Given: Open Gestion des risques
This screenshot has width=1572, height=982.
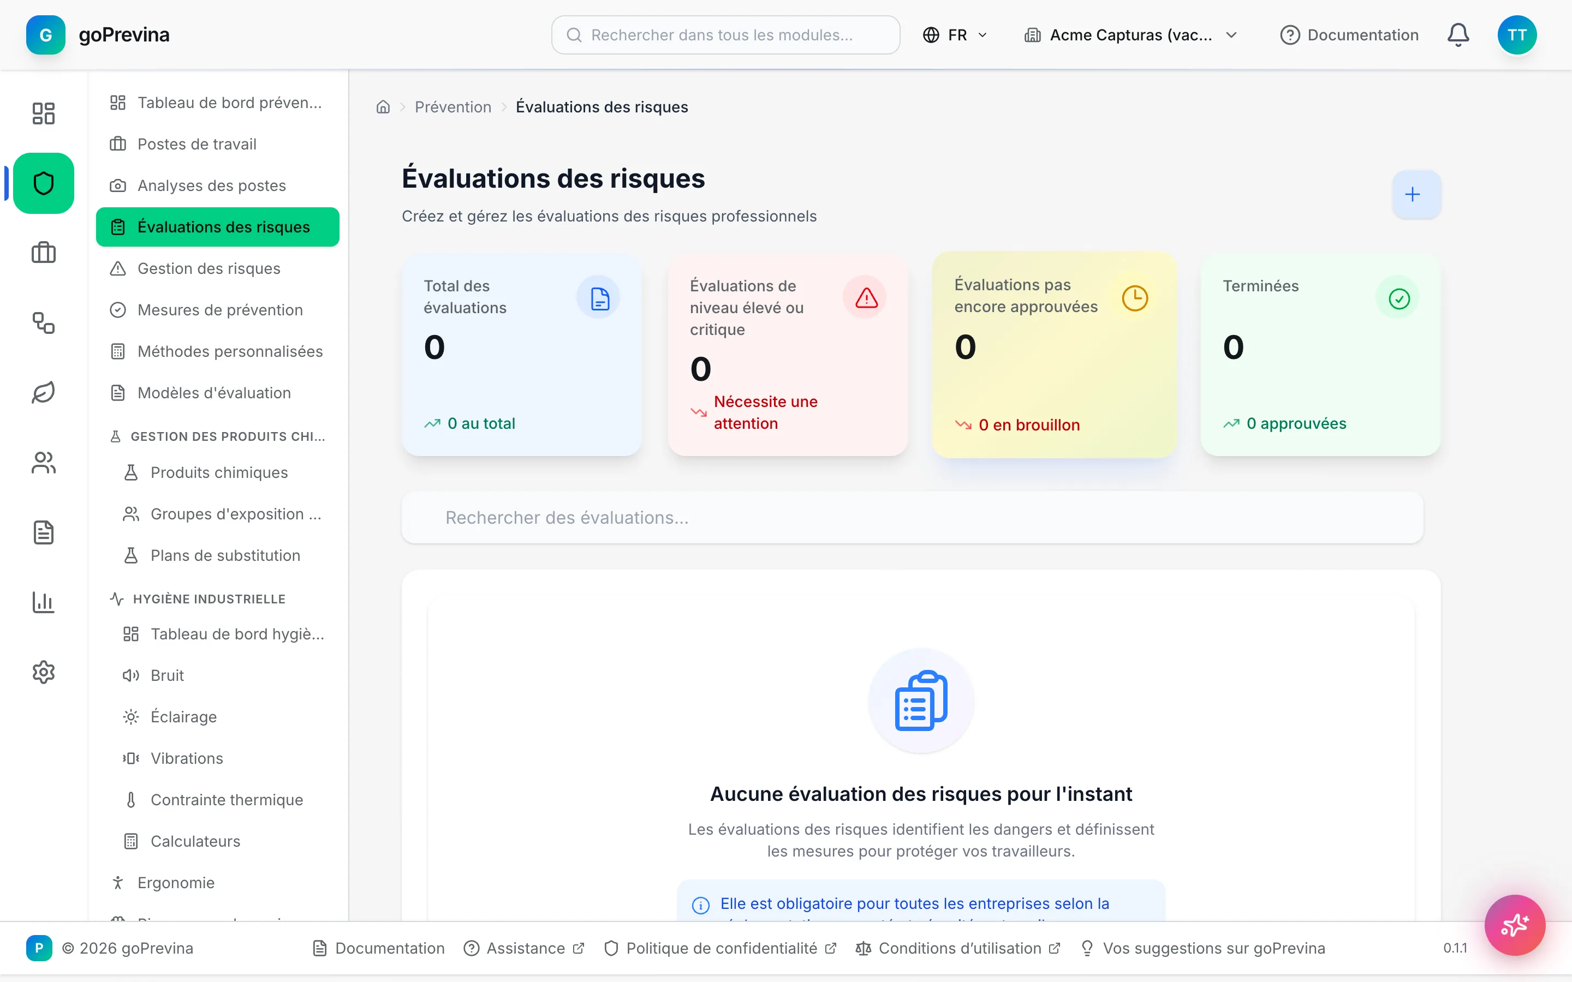Looking at the screenshot, I should 218,268.
